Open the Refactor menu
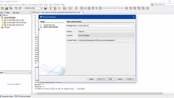 [24, 5]
